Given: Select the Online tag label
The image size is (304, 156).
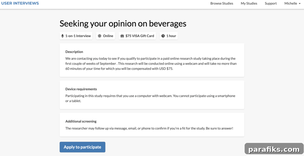Looking at the screenshot, I should point(108,36).
